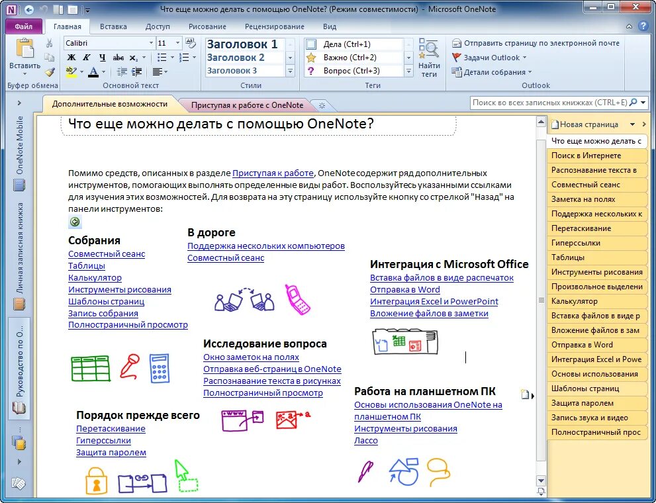Click the highlight text color icon

click(x=71, y=71)
